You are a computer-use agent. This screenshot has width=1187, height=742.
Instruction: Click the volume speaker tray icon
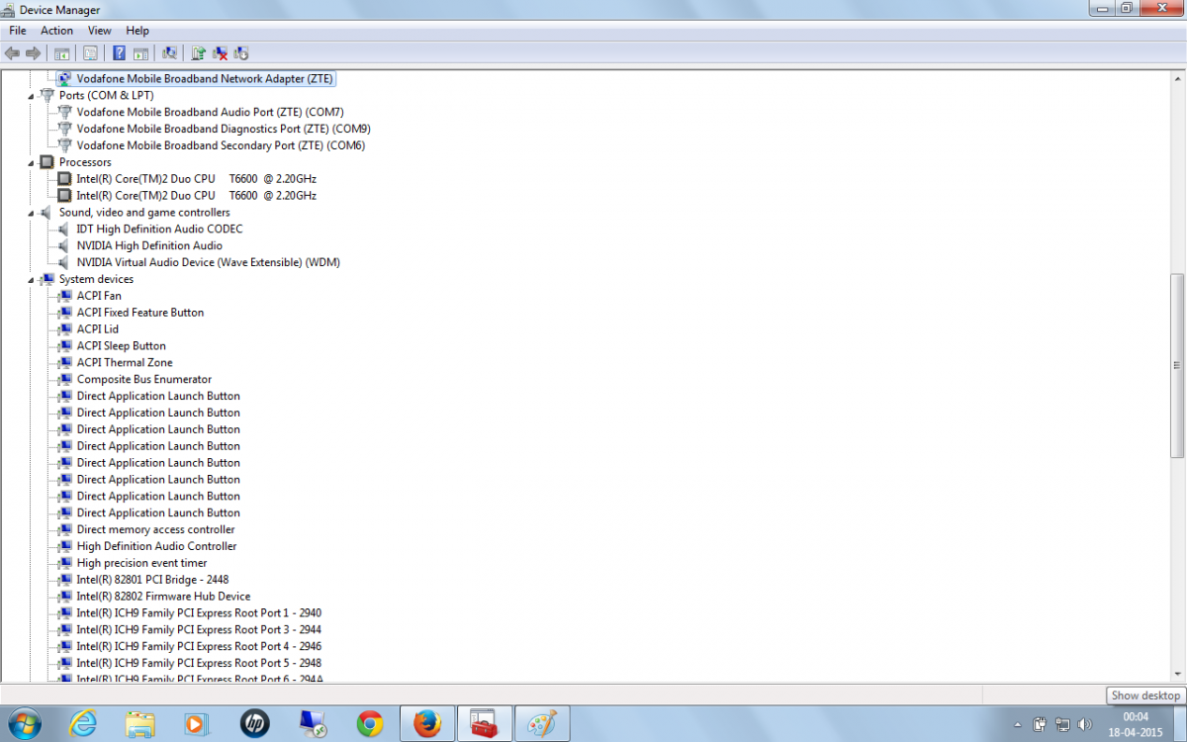coord(1085,724)
